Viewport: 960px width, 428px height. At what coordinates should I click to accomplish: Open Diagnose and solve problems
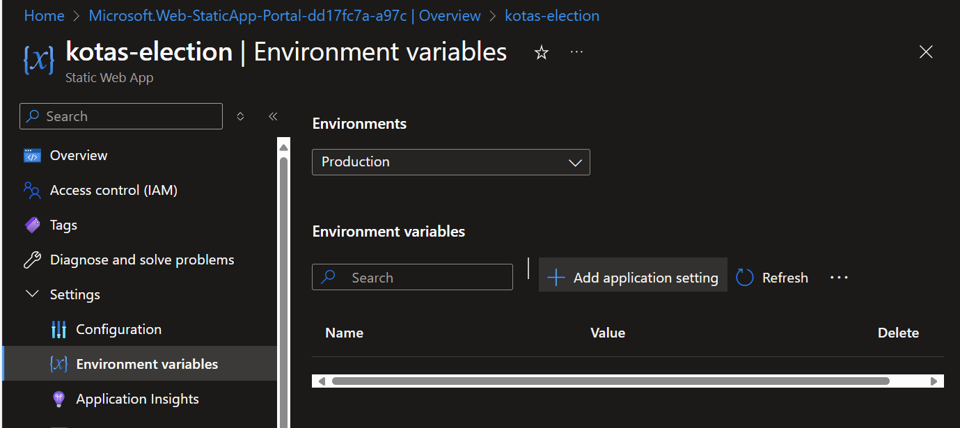(142, 260)
